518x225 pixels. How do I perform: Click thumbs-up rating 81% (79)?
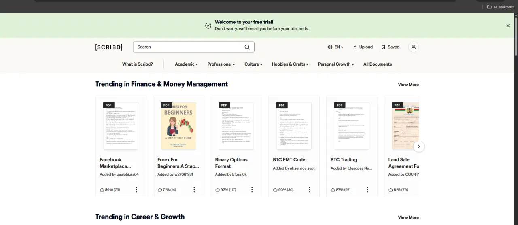(x=398, y=189)
